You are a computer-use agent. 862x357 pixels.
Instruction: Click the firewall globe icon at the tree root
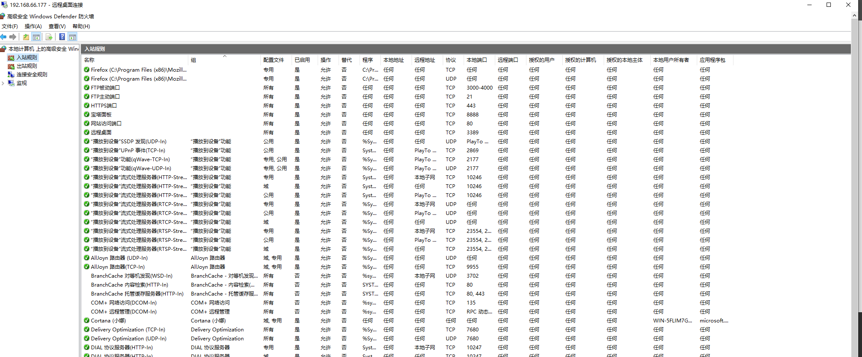click(x=3, y=49)
